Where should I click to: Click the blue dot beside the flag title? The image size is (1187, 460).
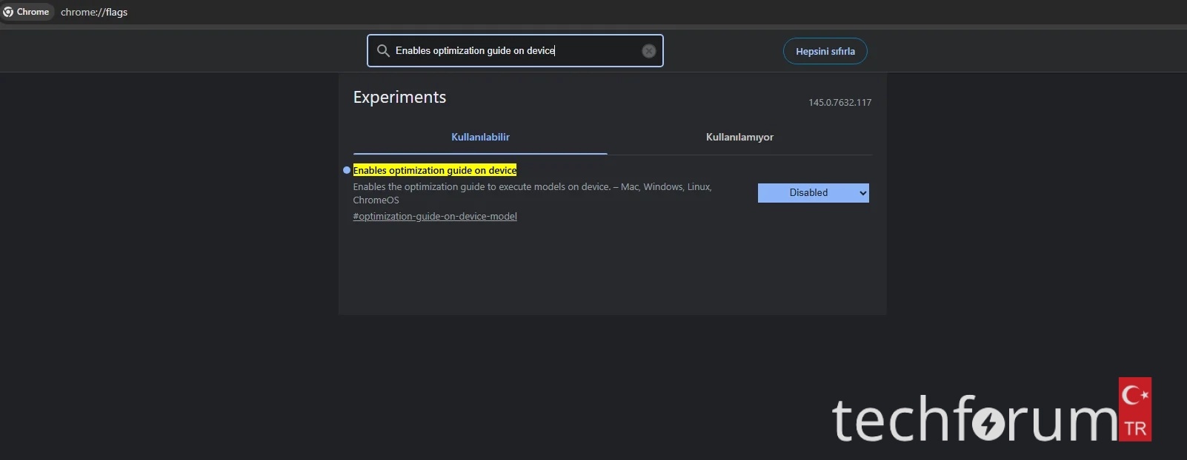[x=347, y=170]
